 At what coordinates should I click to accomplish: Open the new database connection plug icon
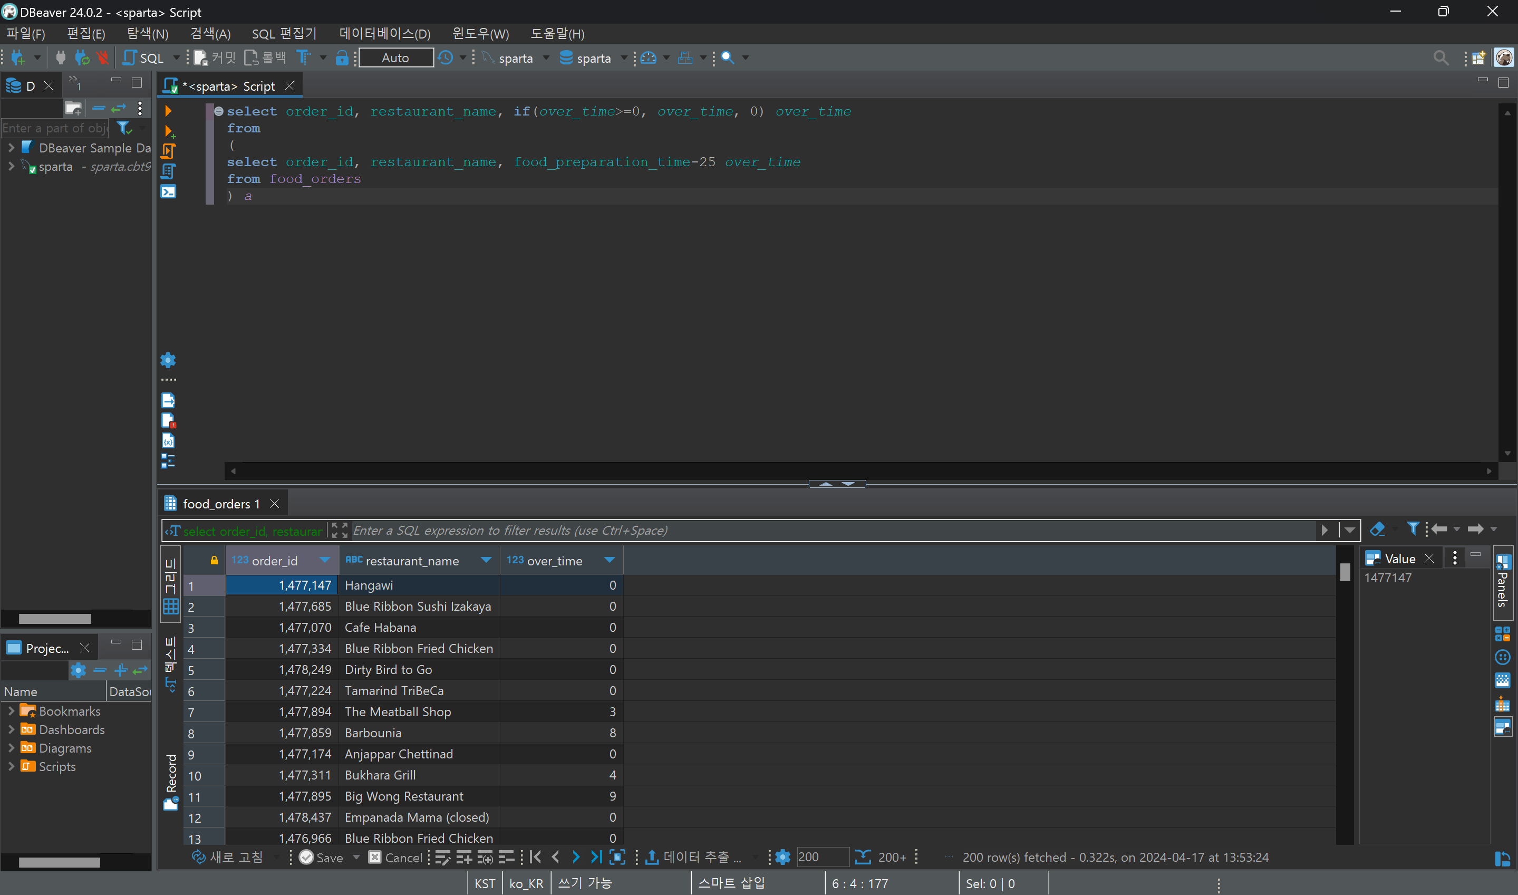click(17, 58)
